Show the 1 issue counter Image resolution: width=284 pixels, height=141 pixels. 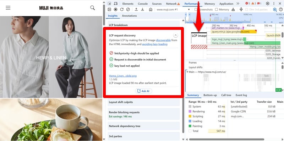pos(260,4)
